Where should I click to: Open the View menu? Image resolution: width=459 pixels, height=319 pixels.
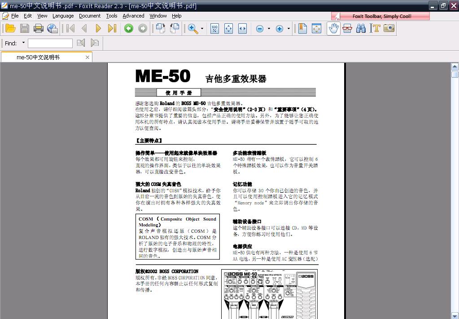point(42,16)
